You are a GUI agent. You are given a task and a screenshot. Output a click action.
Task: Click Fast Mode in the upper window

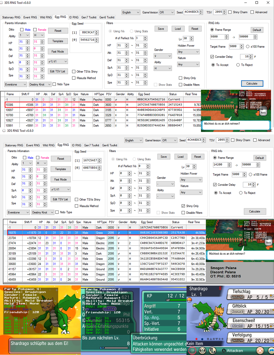58,52
